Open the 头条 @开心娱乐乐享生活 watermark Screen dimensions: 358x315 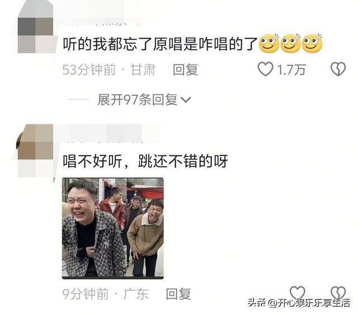(x=299, y=303)
